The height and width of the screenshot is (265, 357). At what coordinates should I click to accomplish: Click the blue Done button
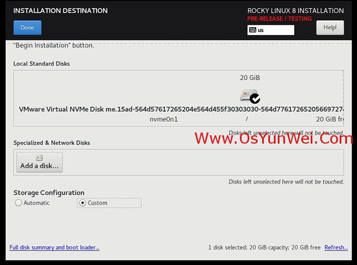(27, 27)
